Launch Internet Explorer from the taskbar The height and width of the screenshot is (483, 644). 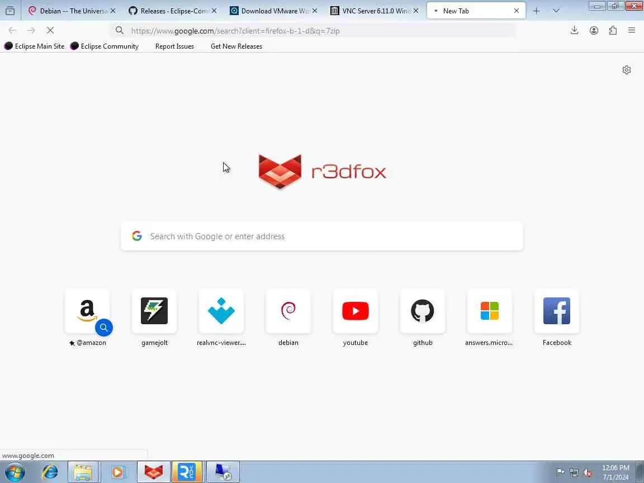50,472
